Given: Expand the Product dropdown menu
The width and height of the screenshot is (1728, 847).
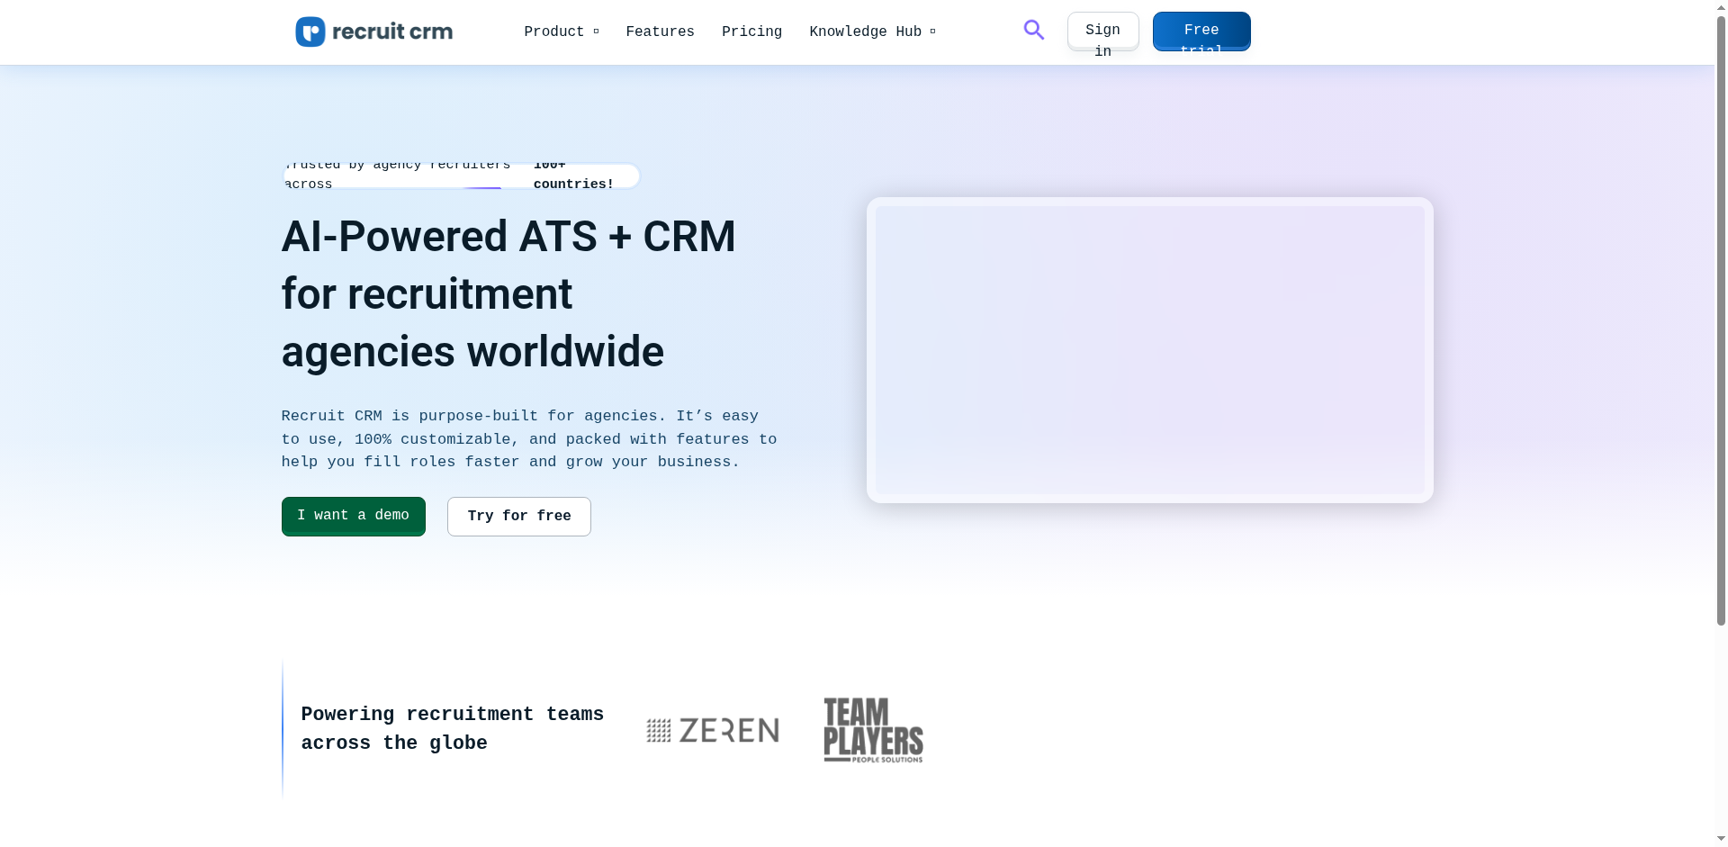Looking at the screenshot, I should tap(561, 32).
